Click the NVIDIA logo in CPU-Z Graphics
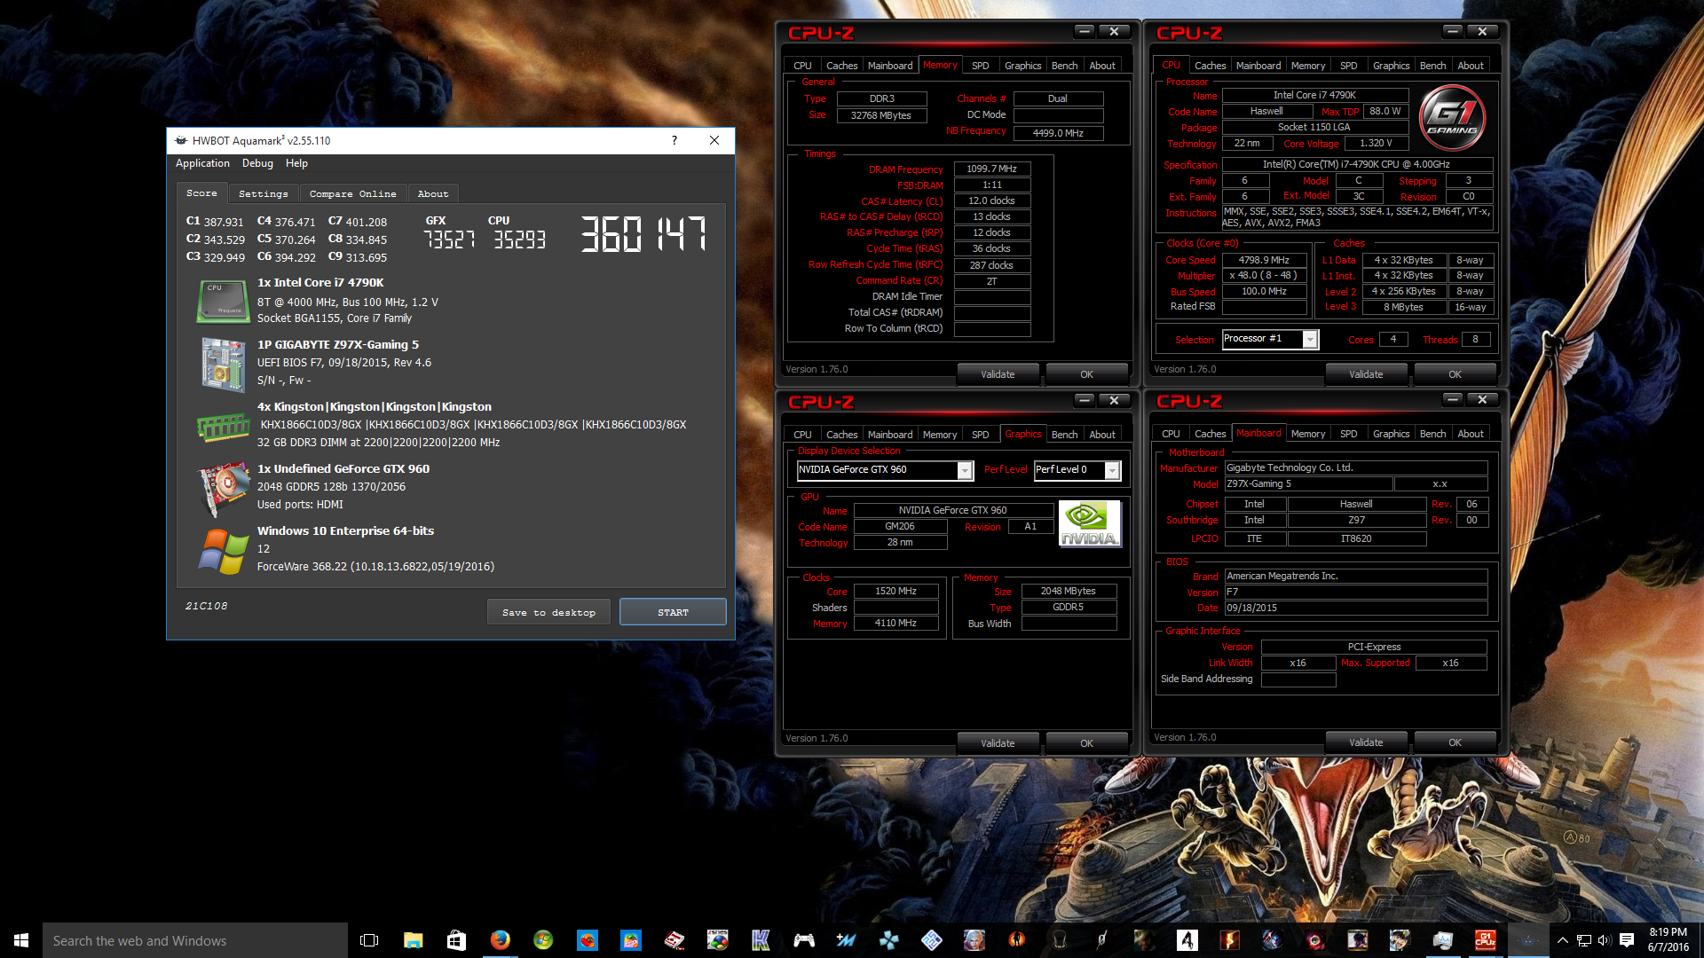 tap(1090, 524)
